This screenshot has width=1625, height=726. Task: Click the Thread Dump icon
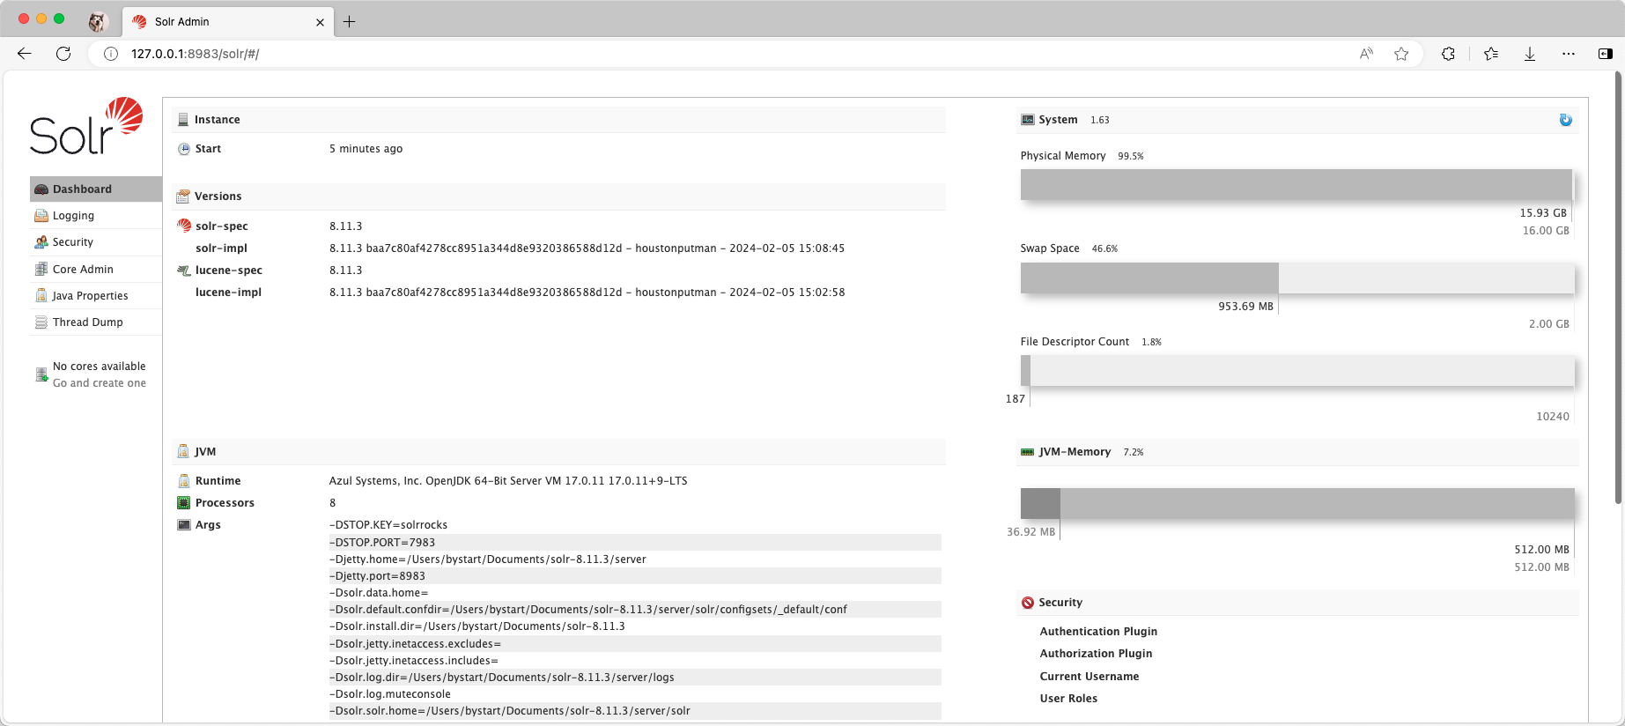coord(41,322)
